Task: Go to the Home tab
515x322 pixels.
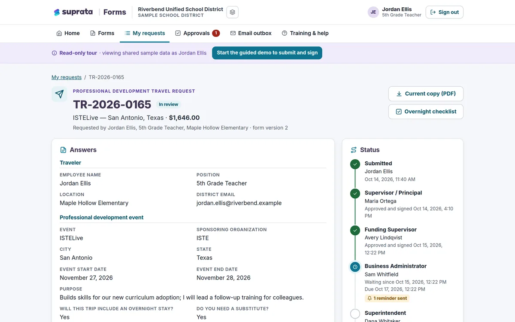Action: [68, 33]
